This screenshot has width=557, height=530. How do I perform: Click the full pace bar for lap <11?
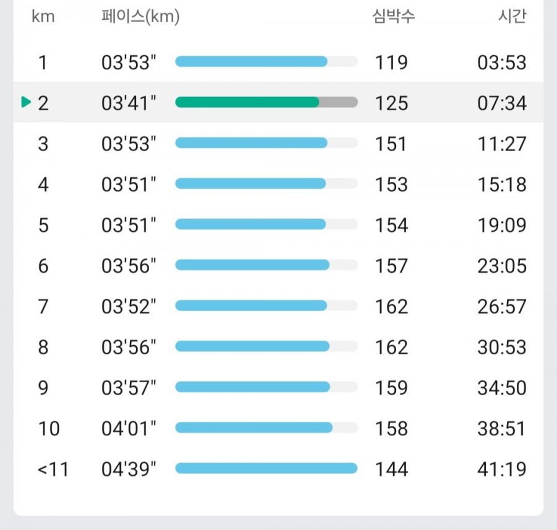(266, 468)
